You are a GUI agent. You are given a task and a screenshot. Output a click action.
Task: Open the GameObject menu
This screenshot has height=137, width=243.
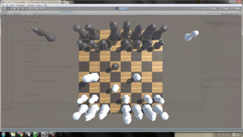tap(20, 5)
